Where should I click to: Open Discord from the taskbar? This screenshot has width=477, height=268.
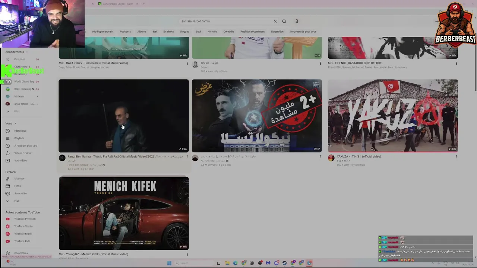pos(277,263)
